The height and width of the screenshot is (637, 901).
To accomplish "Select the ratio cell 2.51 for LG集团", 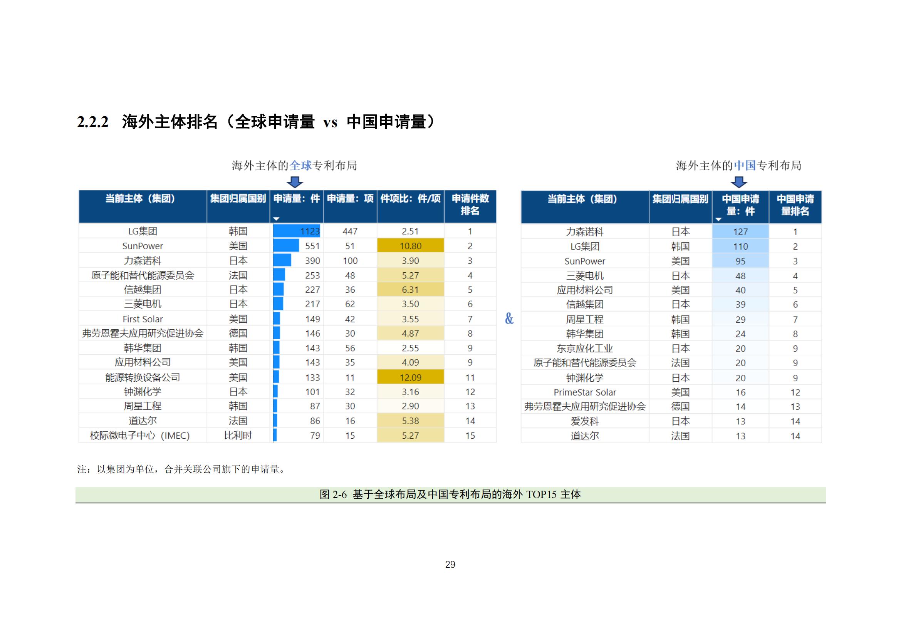I will coord(411,231).
